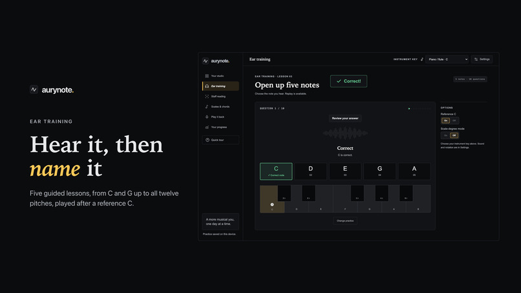Click the Ear training headphones icon
The width and height of the screenshot is (521, 293).
tap(207, 86)
